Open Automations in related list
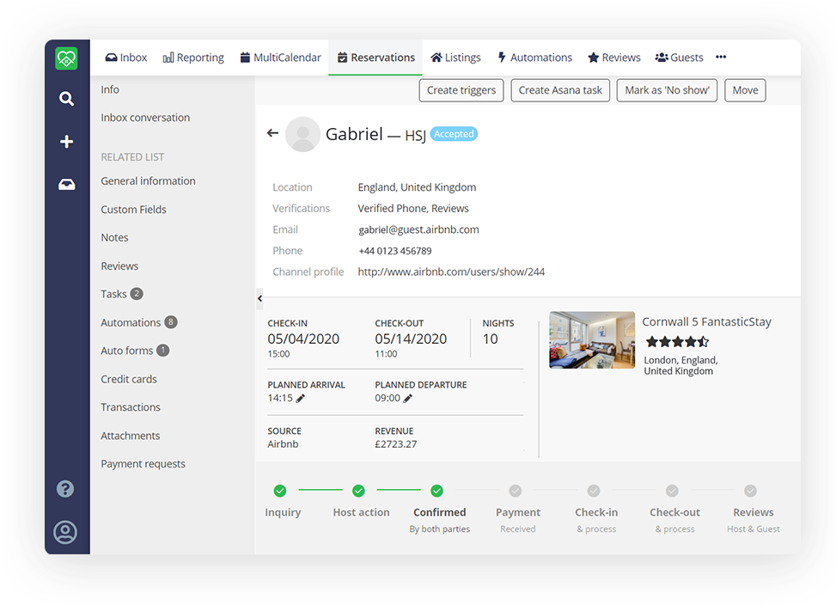The image size is (836, 605). point(138,322)
